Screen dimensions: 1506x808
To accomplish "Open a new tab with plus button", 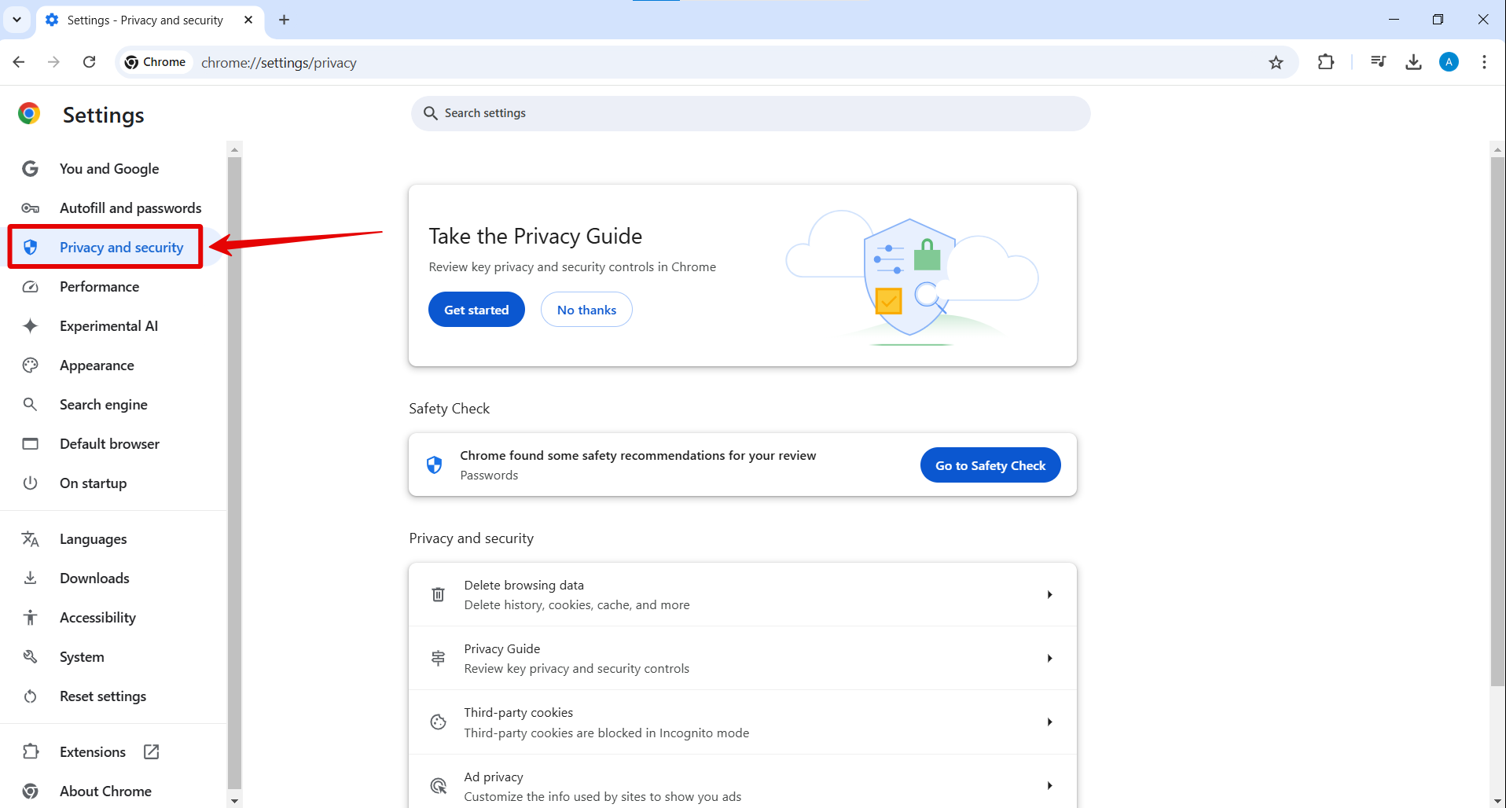I will (x=285, y=20).
